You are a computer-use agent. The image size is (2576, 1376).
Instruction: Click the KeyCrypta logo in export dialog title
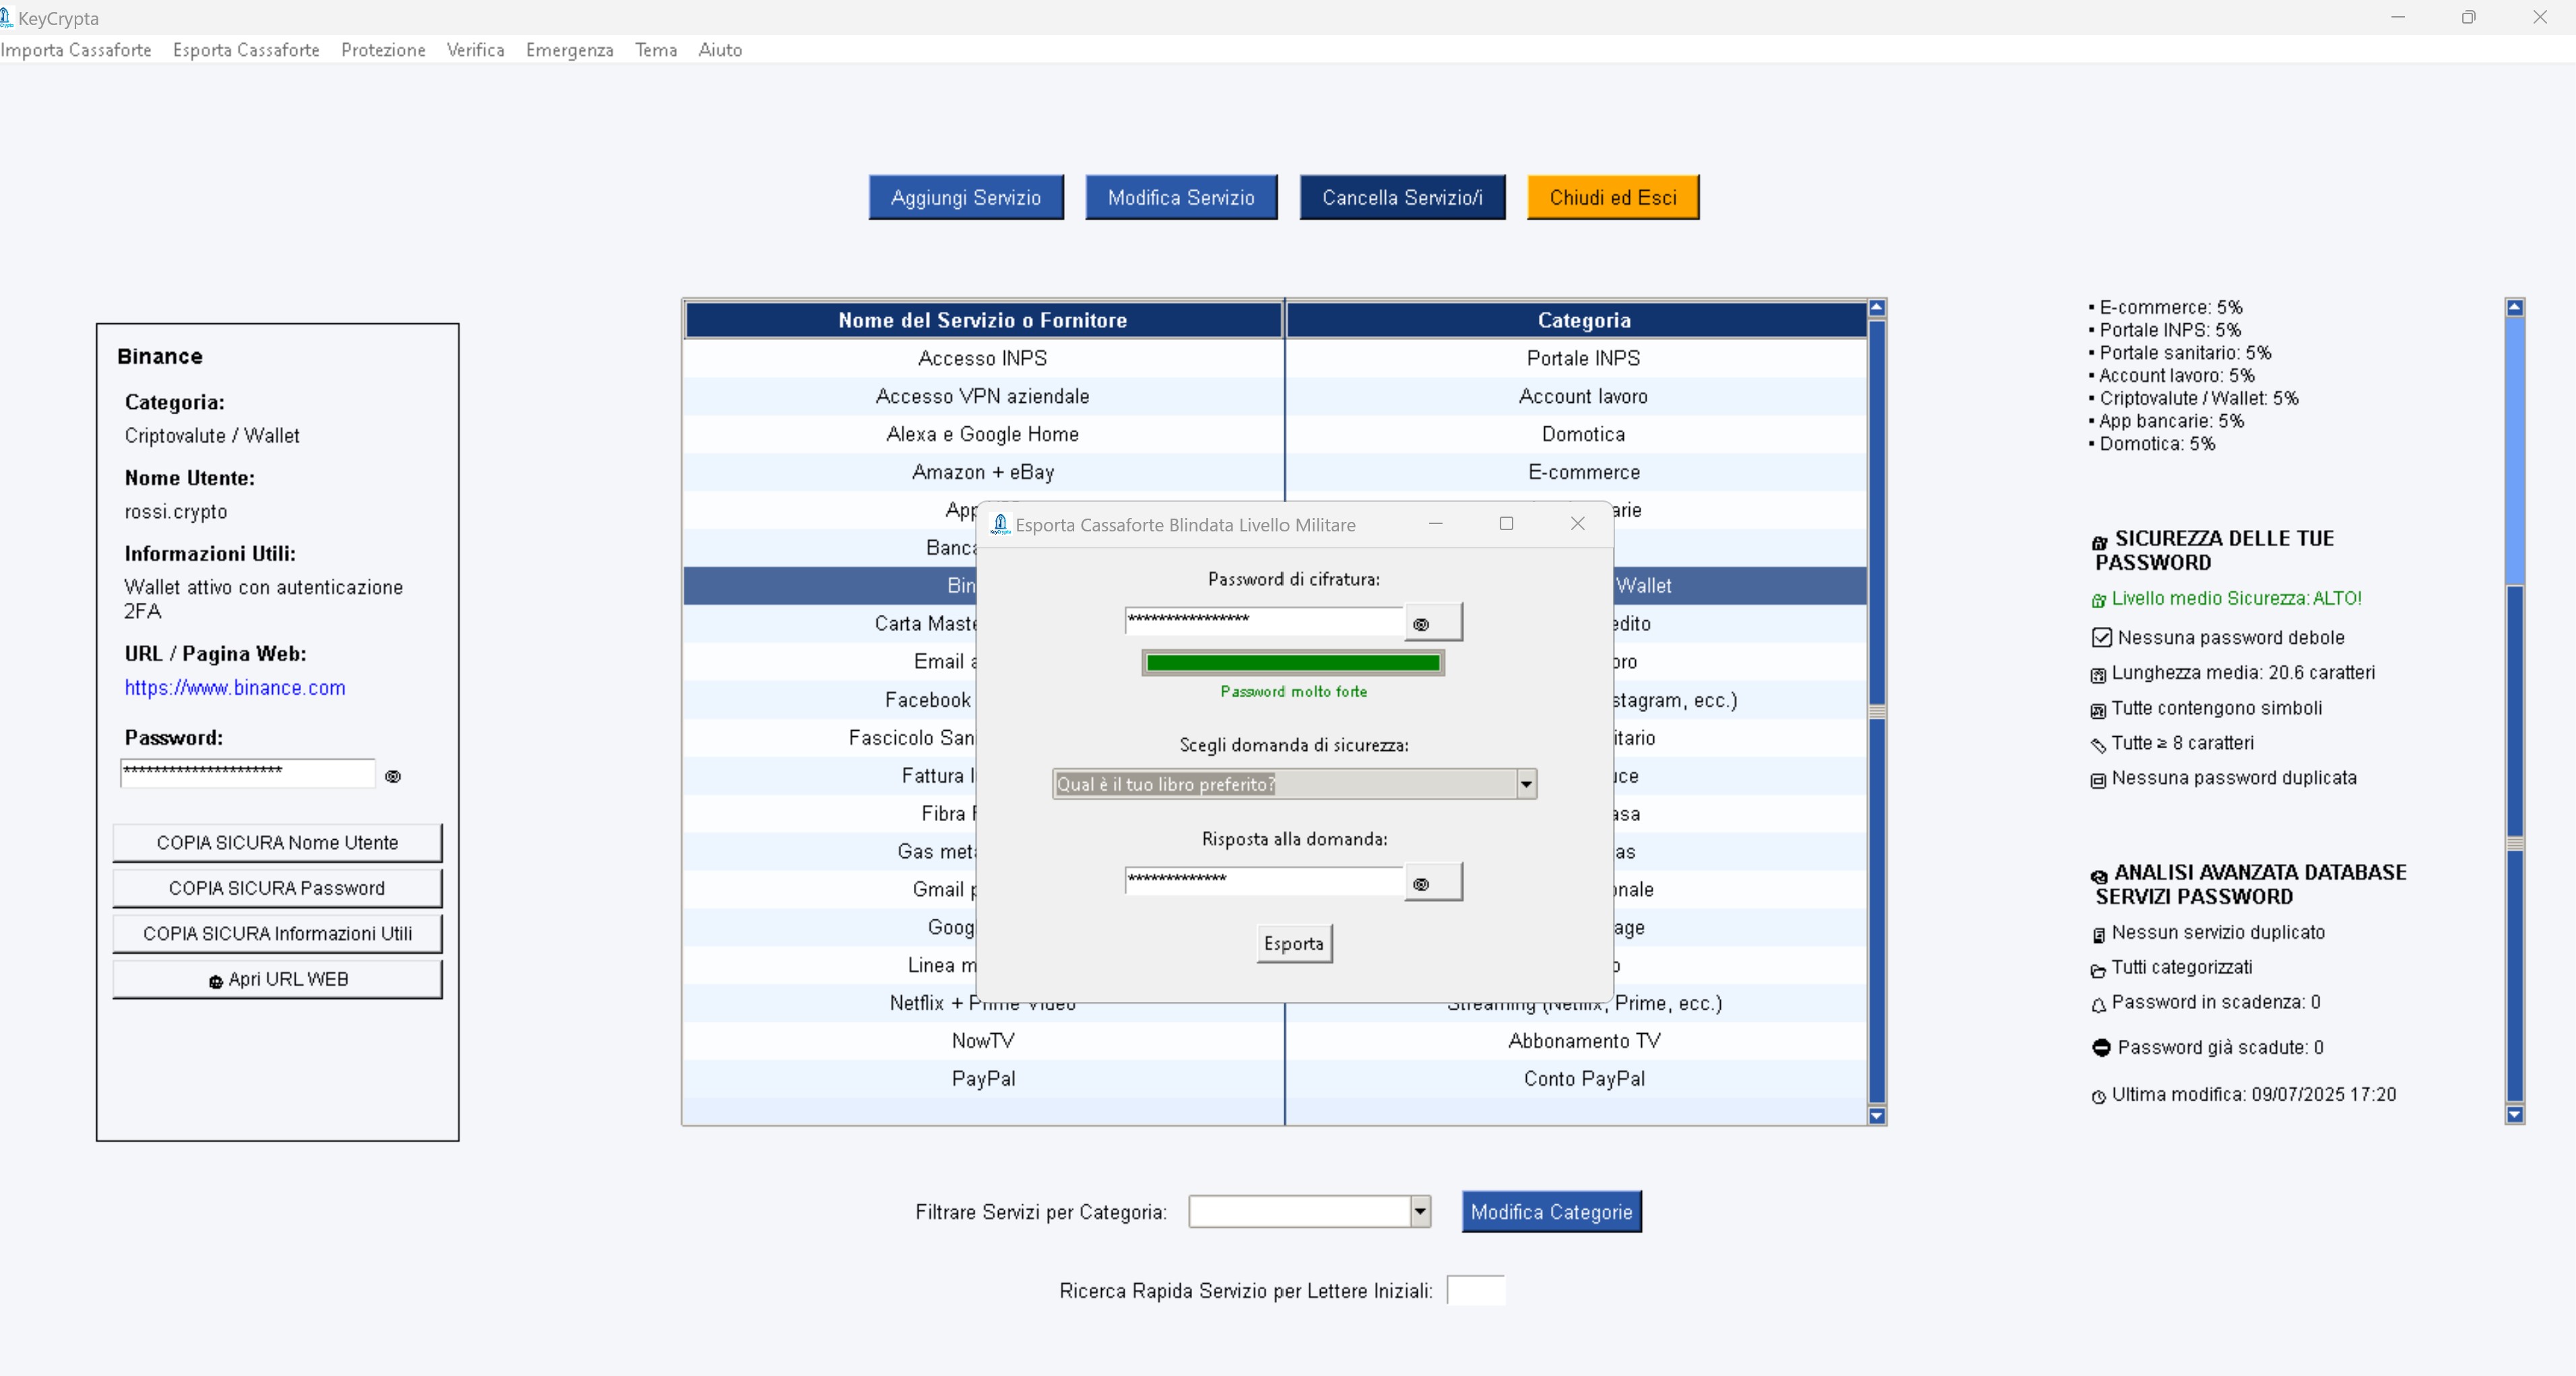pos(999,524)
